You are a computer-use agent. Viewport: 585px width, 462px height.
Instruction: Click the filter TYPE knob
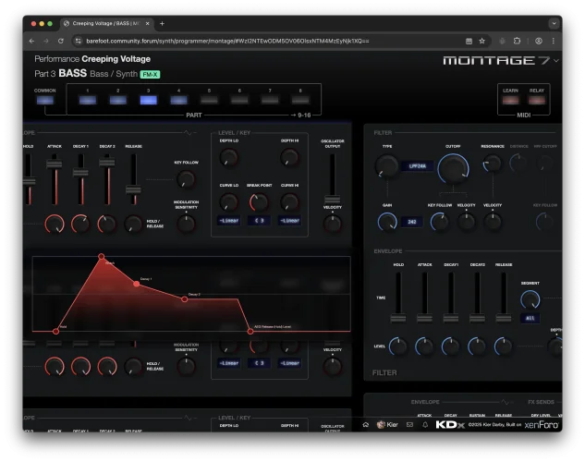pos(387,166)
